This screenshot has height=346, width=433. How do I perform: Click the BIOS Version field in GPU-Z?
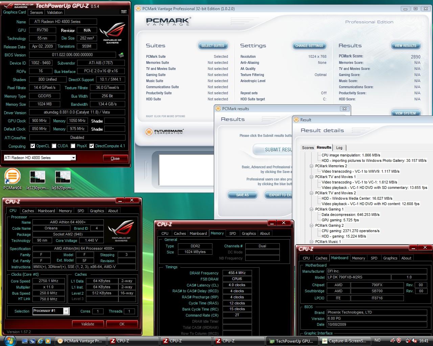(x=72, y=55)
